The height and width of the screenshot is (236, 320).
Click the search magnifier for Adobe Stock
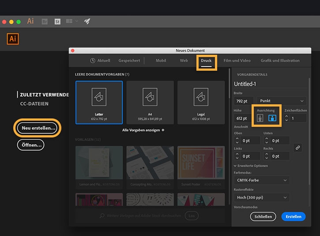click(x=102, y=216)
